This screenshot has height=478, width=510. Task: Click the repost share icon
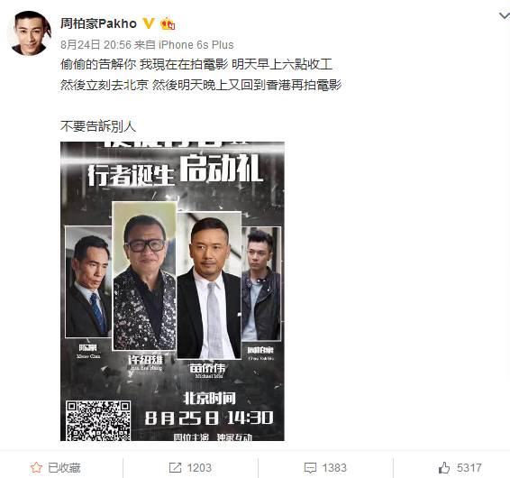[x=175, y=467]
